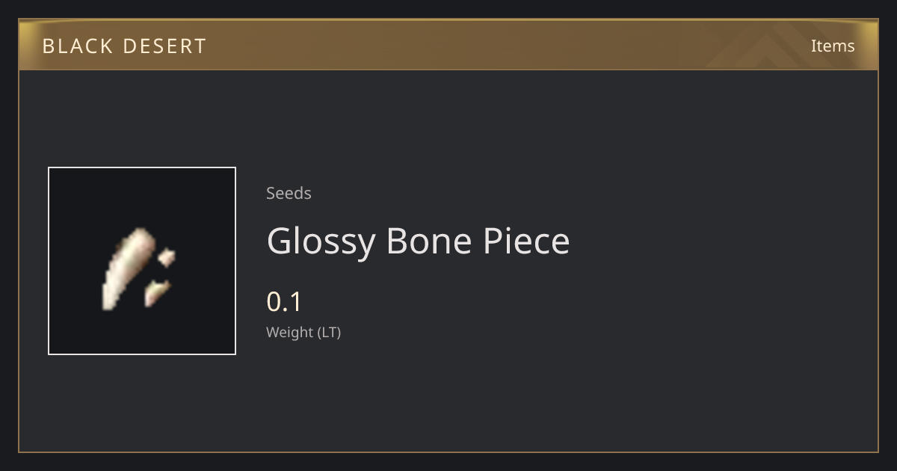This screenshot has width=897, height=471.
Task: Click the BLACK DESERT header title
Action: (124, 46)
